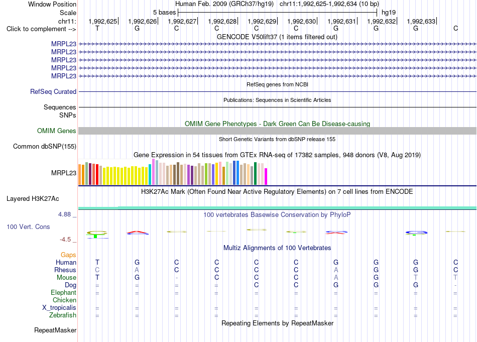The width and height of the screenshot is (477, 342).
Task: Open GENCODE V50lift37 track title
Action: (277, 37)
